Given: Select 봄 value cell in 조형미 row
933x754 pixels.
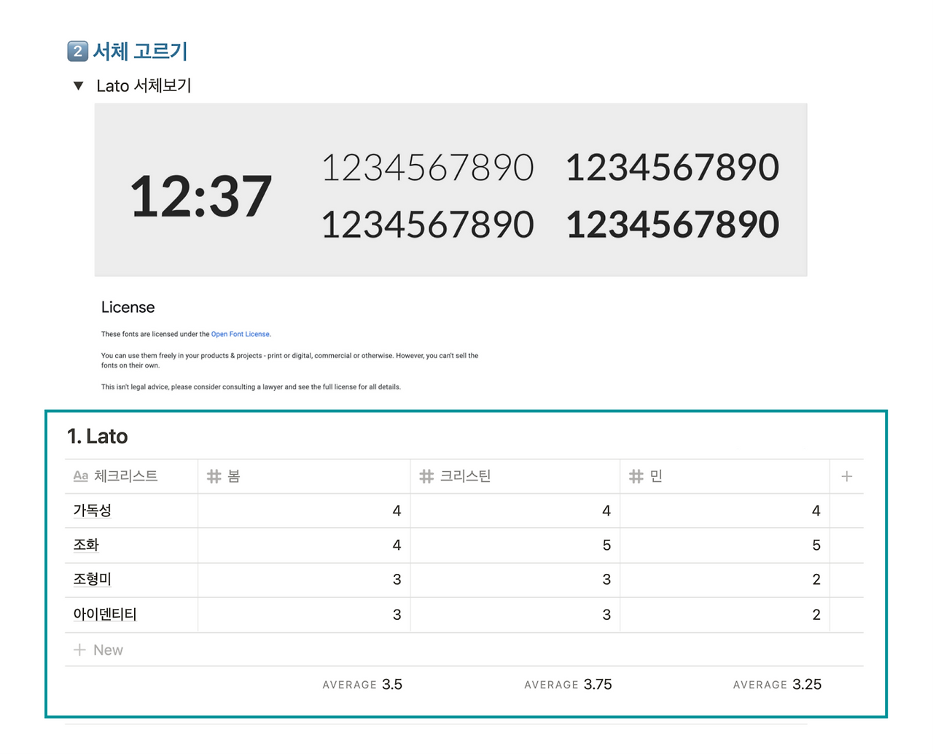Looking at the screenshot, I should coord(304,579).
